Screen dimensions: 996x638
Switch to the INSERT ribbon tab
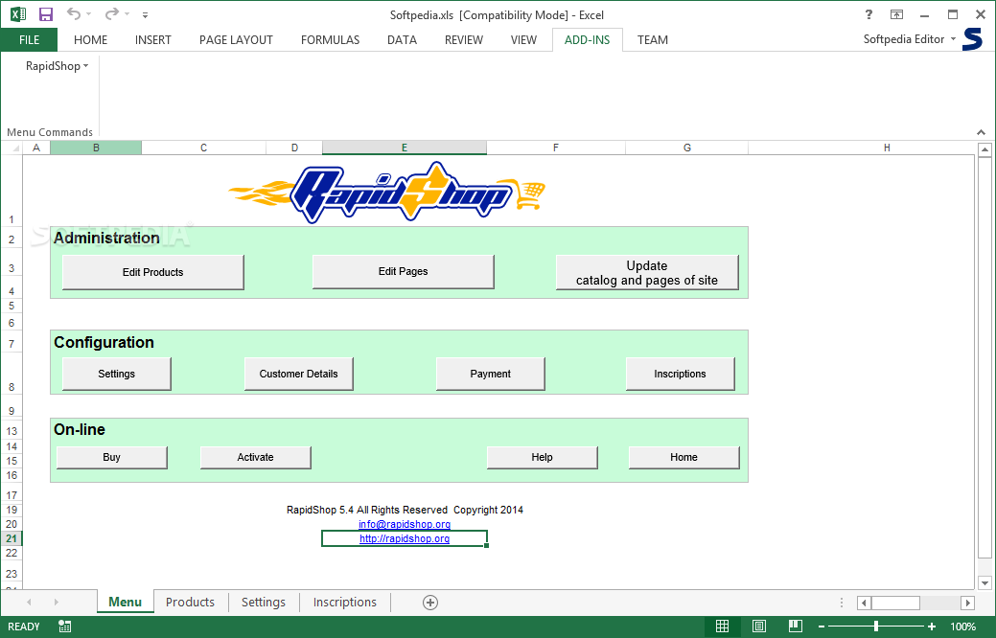[153, 39]
